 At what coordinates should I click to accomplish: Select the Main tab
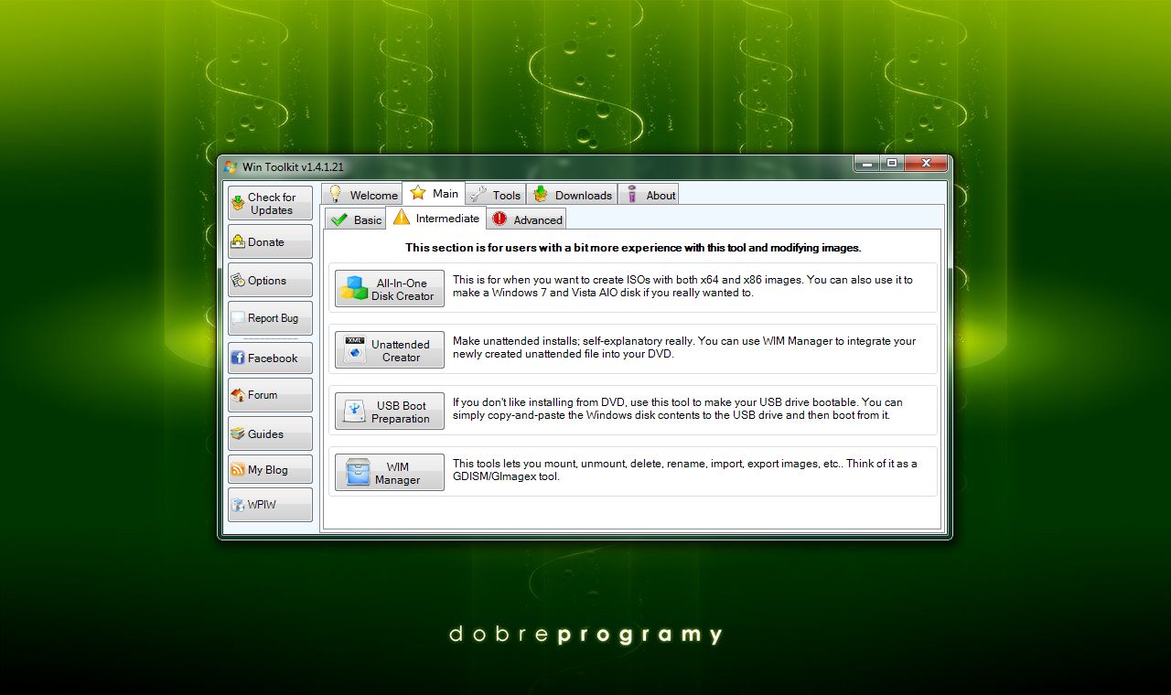pyautogui.click(x=434, y=193)
